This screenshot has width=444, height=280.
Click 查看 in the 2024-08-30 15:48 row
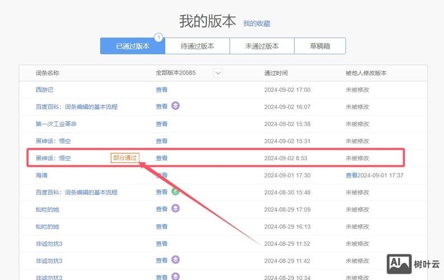(162, 192)
